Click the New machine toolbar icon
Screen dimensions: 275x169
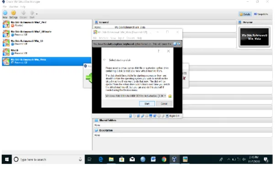click(x=5, y=14)
